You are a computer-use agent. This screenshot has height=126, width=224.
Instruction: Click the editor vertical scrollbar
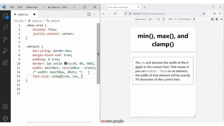pos(98,54)
